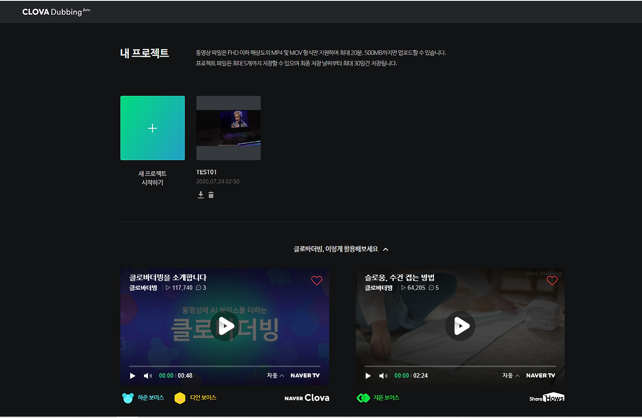Image resolution: width=642 pixels, height=418 pixels.
Task: Like the '클로바더빙을 소개합니다' video with the heart
Action: (316, 281)
